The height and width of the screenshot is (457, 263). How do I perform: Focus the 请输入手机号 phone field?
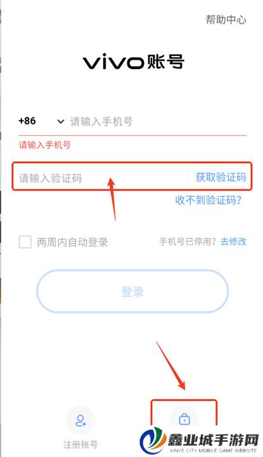158,121
